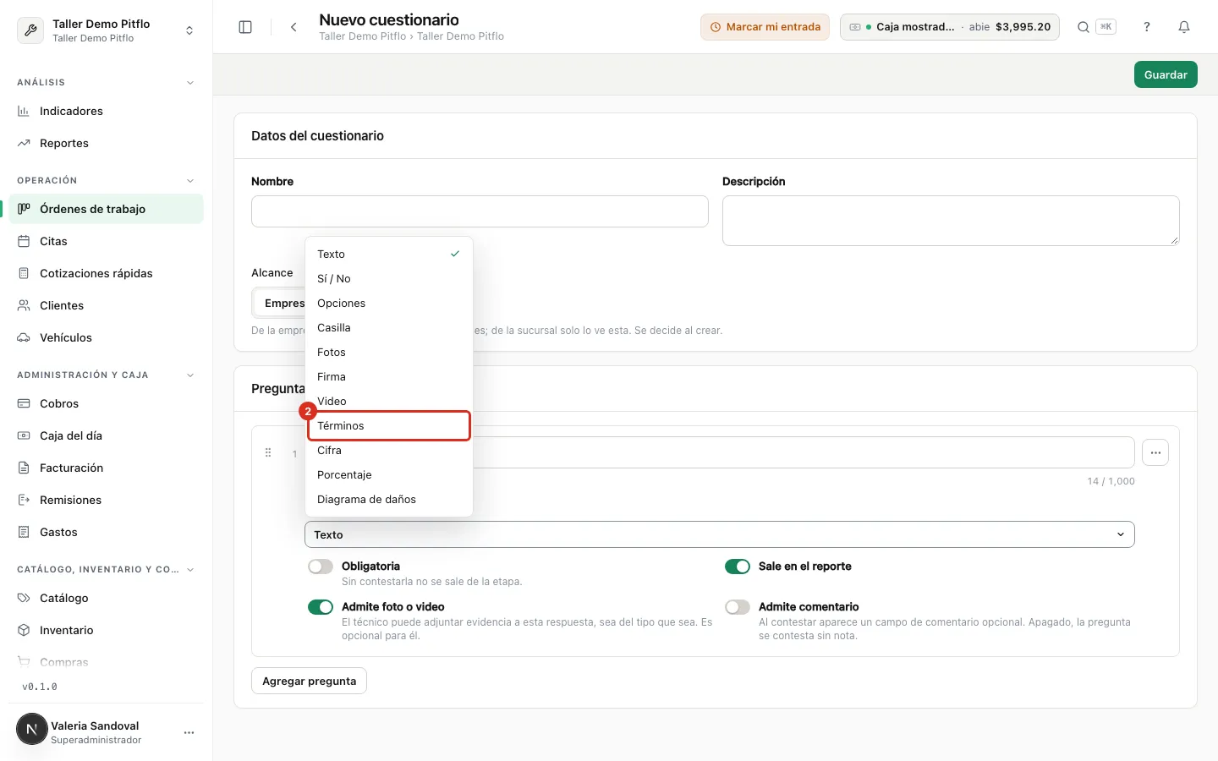Open Órdenes de trabajo in sidebar
1218x761 pixels.
(106, 209)
